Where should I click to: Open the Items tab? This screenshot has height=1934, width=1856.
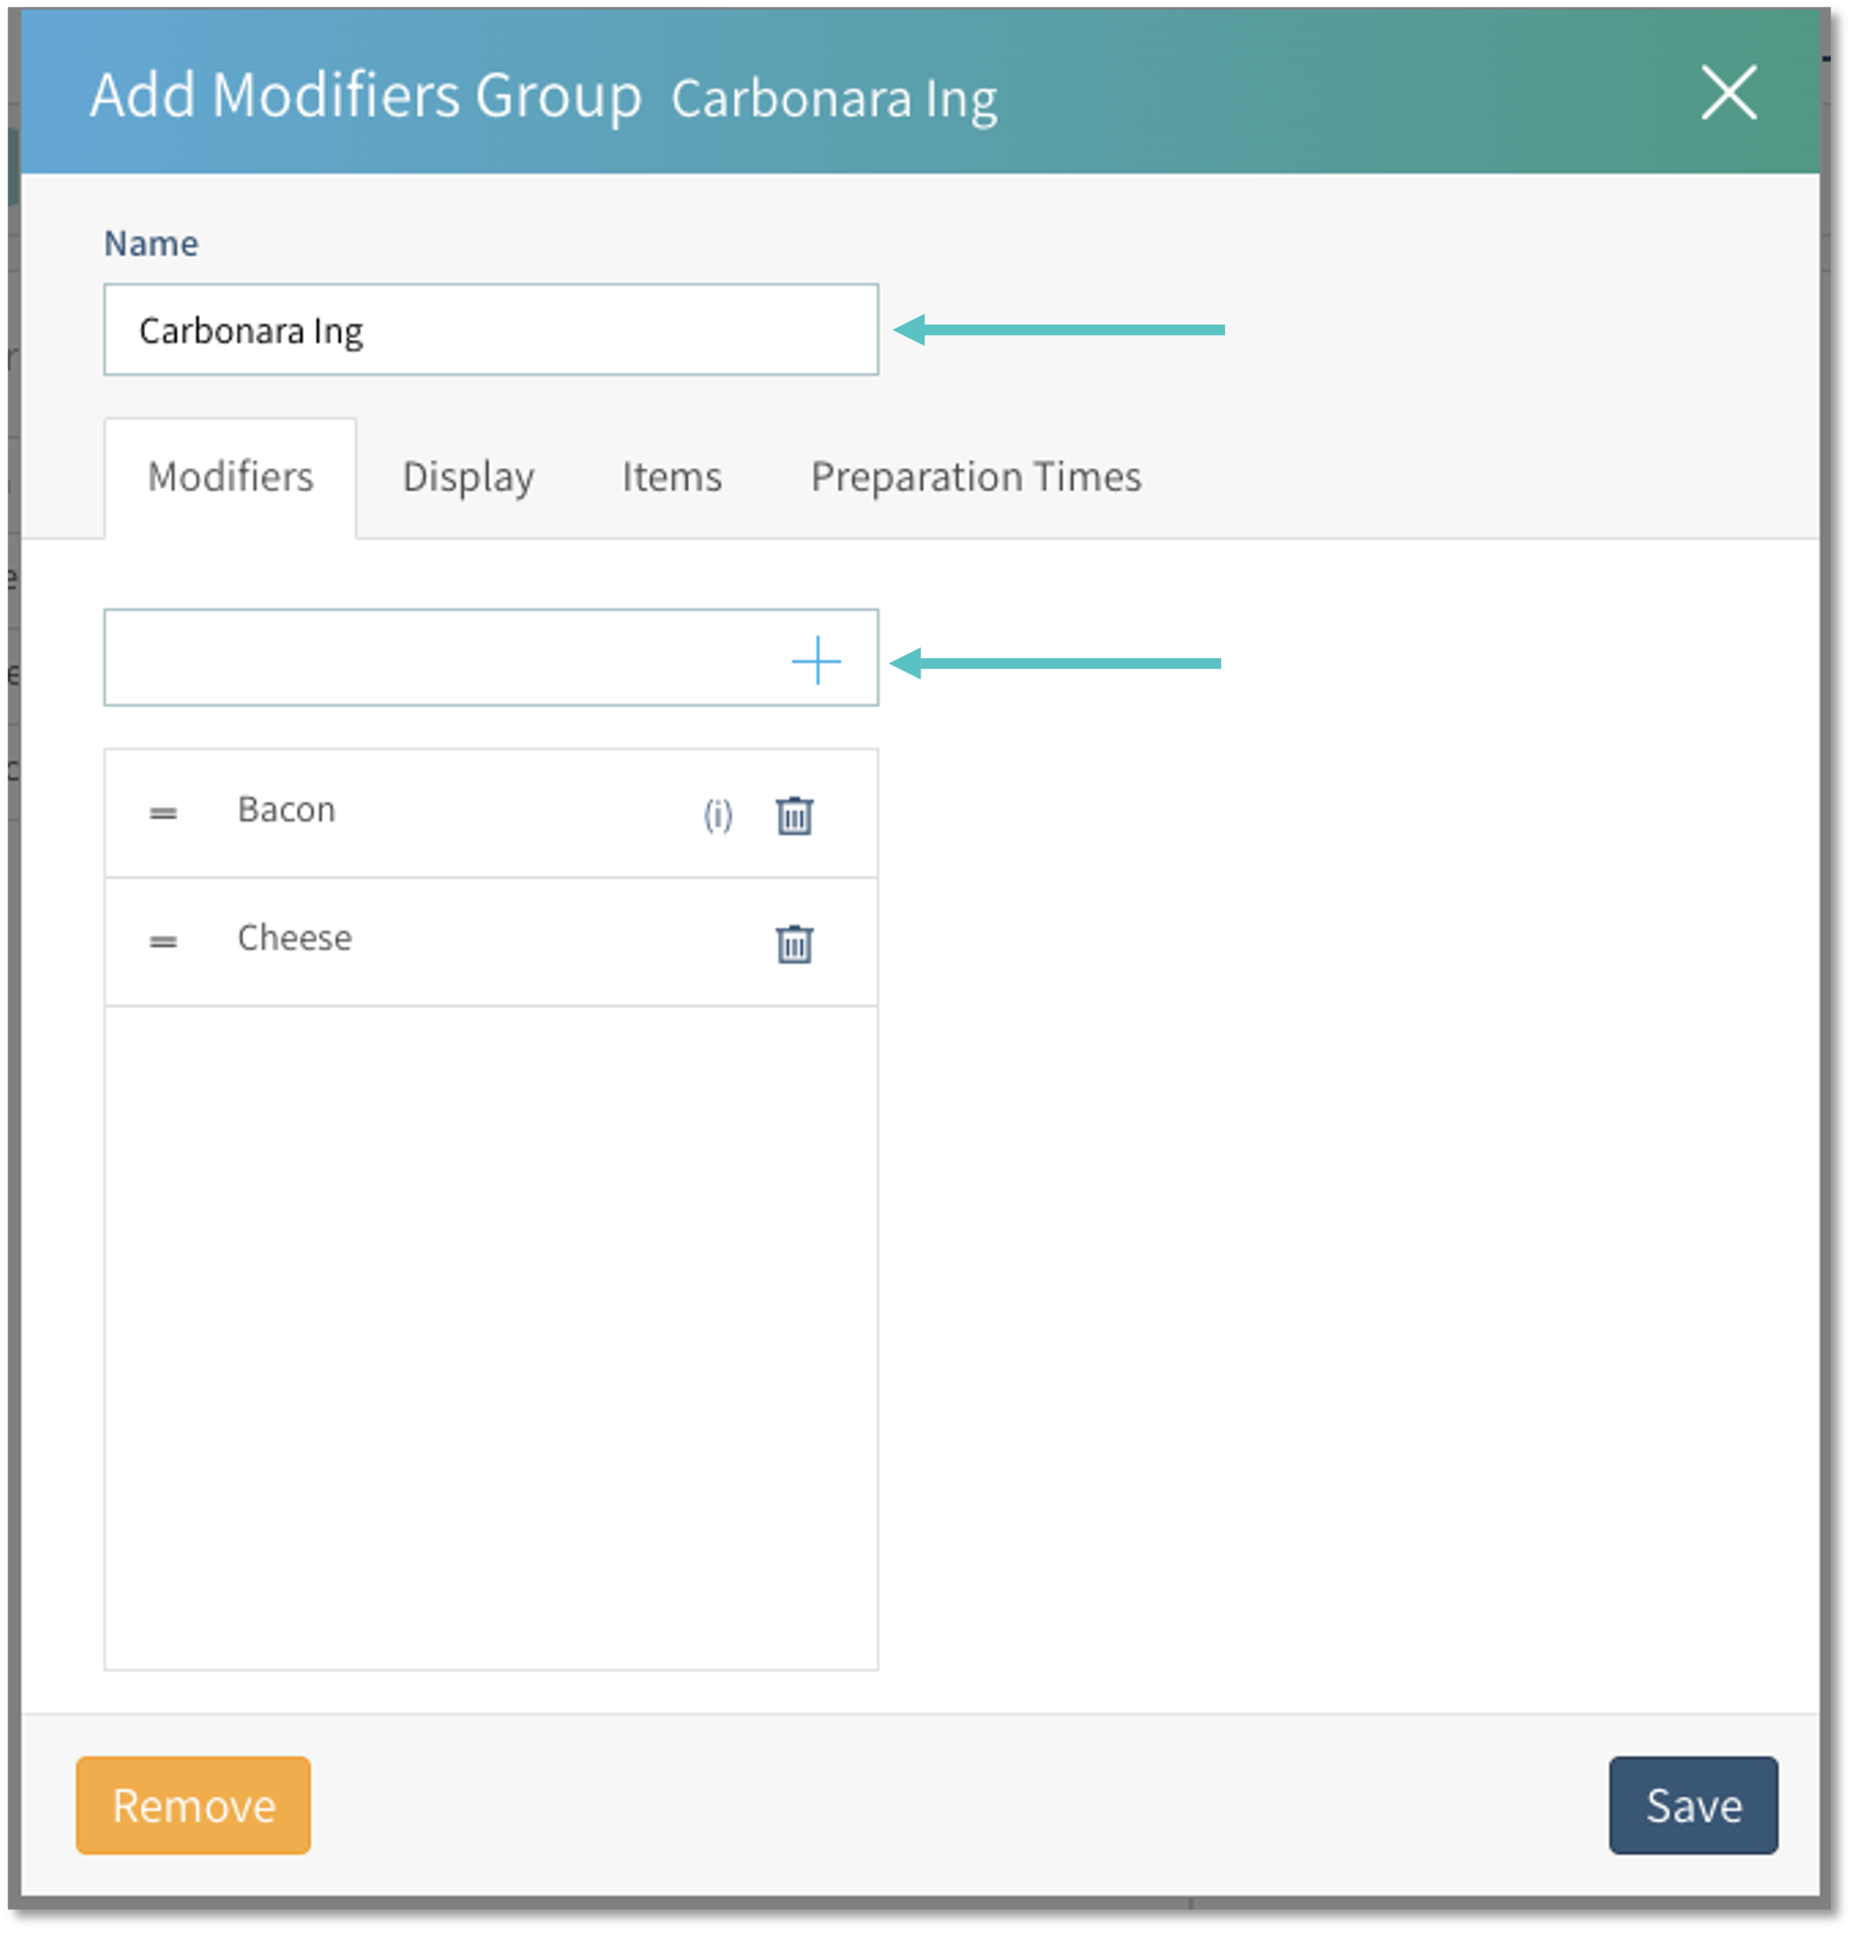671,477
